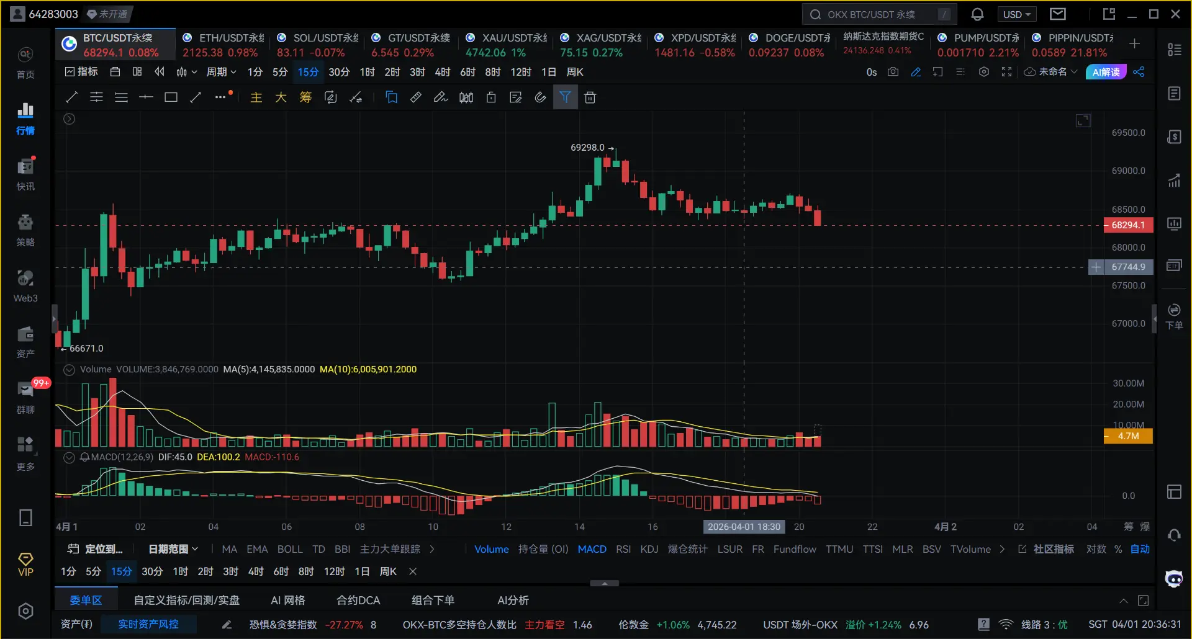Click the bottom panel collapse handle arrow
This screenshot has height=639, width=1192.
604,583
